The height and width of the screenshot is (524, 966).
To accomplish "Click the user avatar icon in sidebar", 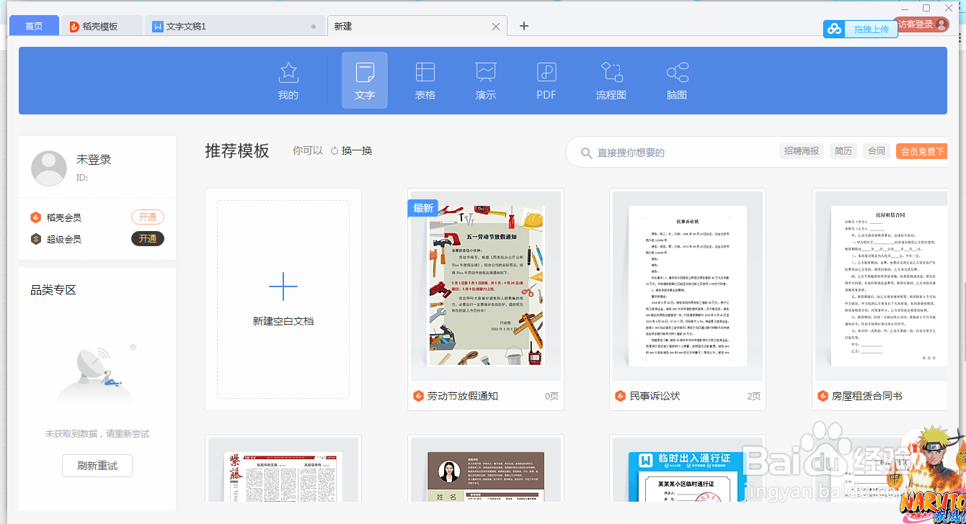I will pyautogui.click(x=48, y=167).
